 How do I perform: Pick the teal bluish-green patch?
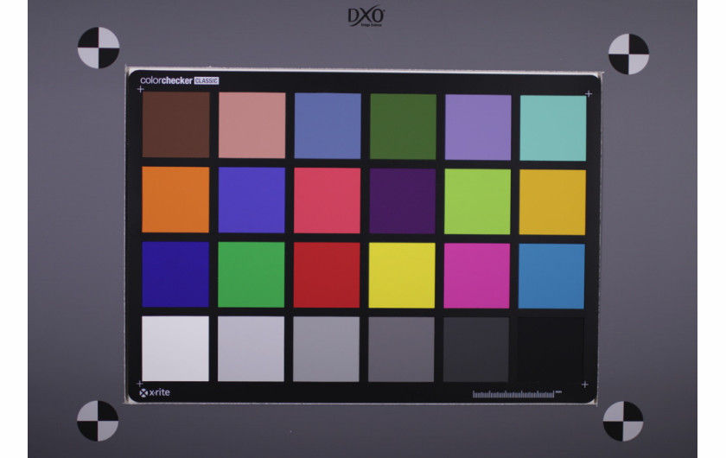(x=553, y=128)
